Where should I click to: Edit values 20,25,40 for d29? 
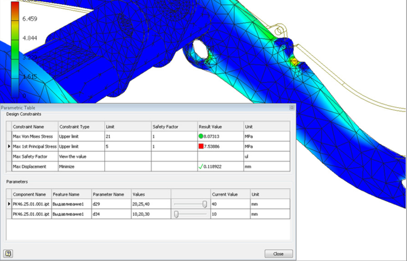pyautogui.click(x=151, y=204)
